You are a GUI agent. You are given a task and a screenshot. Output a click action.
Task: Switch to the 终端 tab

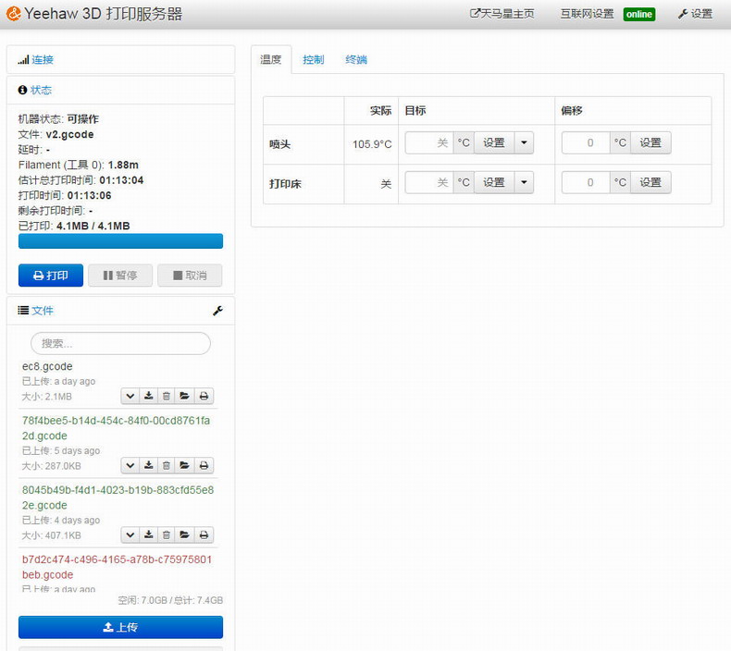point(355,60)
